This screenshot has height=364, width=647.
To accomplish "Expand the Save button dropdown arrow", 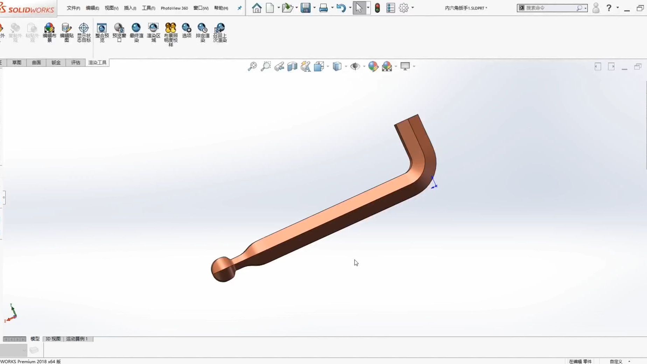I will [x=314, y=8].
